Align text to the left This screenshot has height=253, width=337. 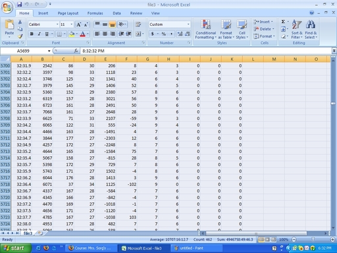click(97, 34)
